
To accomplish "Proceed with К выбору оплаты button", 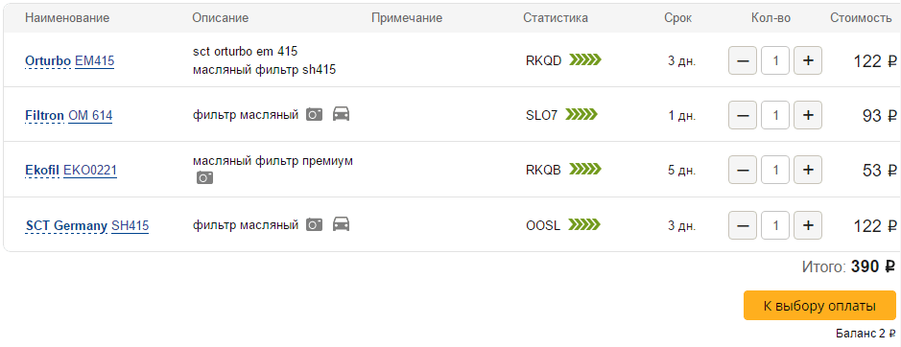I will [820, 306].
